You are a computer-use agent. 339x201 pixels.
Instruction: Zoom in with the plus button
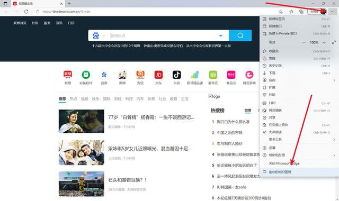click(324, 42)
